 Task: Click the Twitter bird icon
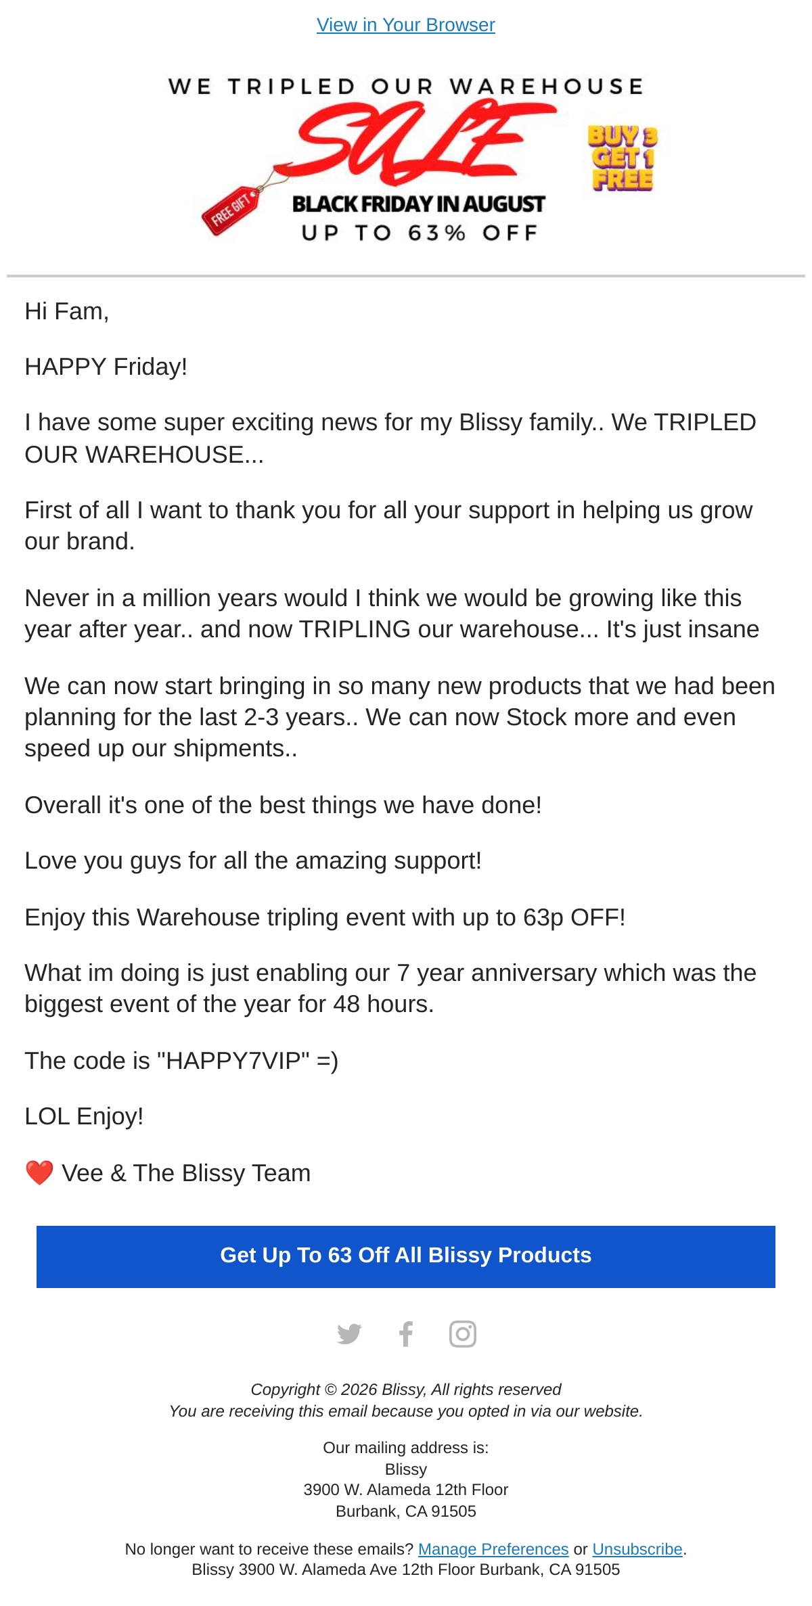pos(349,1334)
